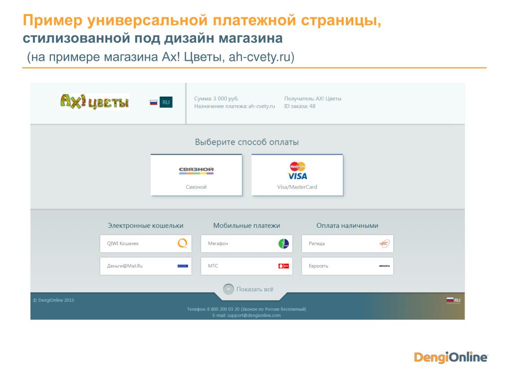The width and height of the screenshot is (511, 383).
Task: Click the Рапида orange logo icon
Action: 384,243
